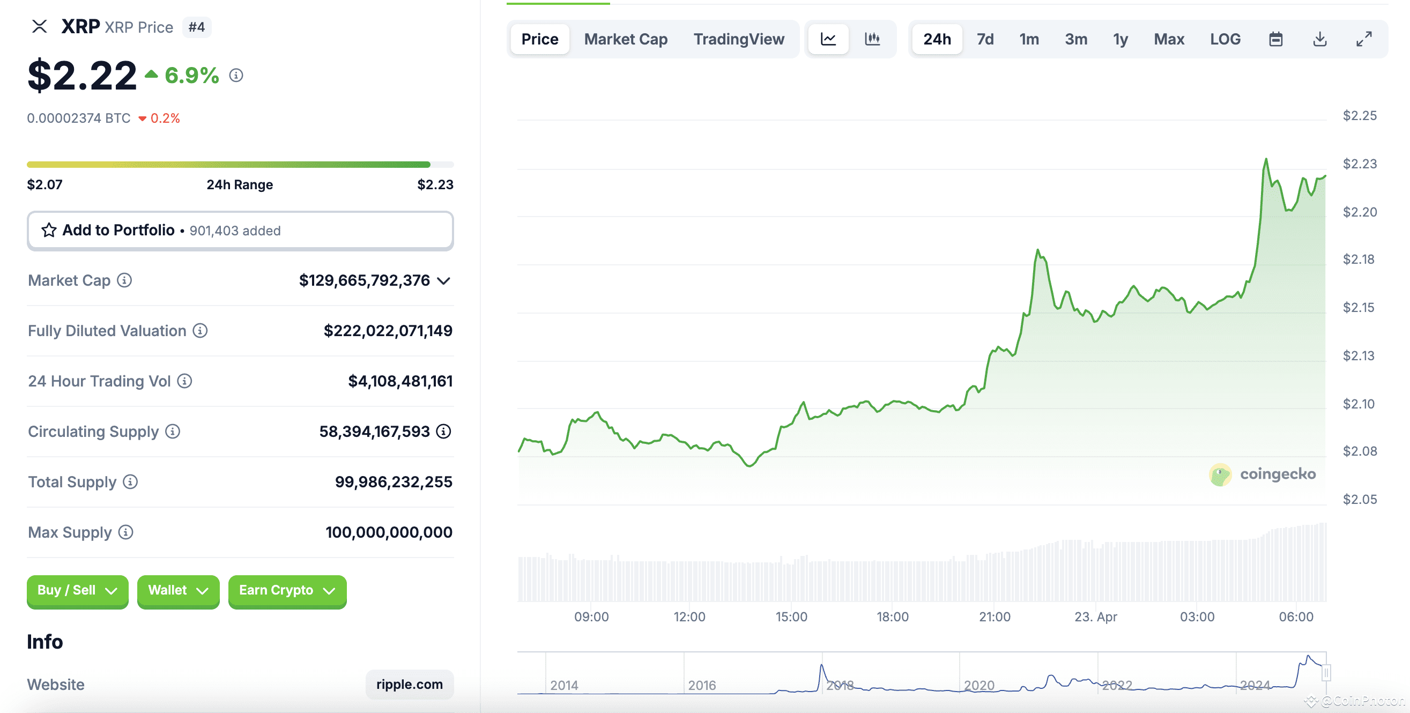This screenshot has height=713, width=1410.
Task: Select 1y time range
Action: point(1120,39)
